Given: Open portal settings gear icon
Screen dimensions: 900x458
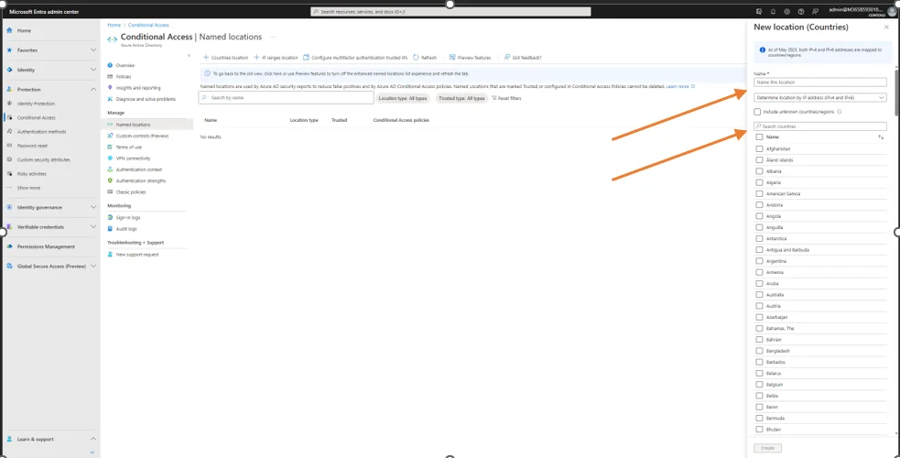Looking at the screenshot, I should 787,12.
